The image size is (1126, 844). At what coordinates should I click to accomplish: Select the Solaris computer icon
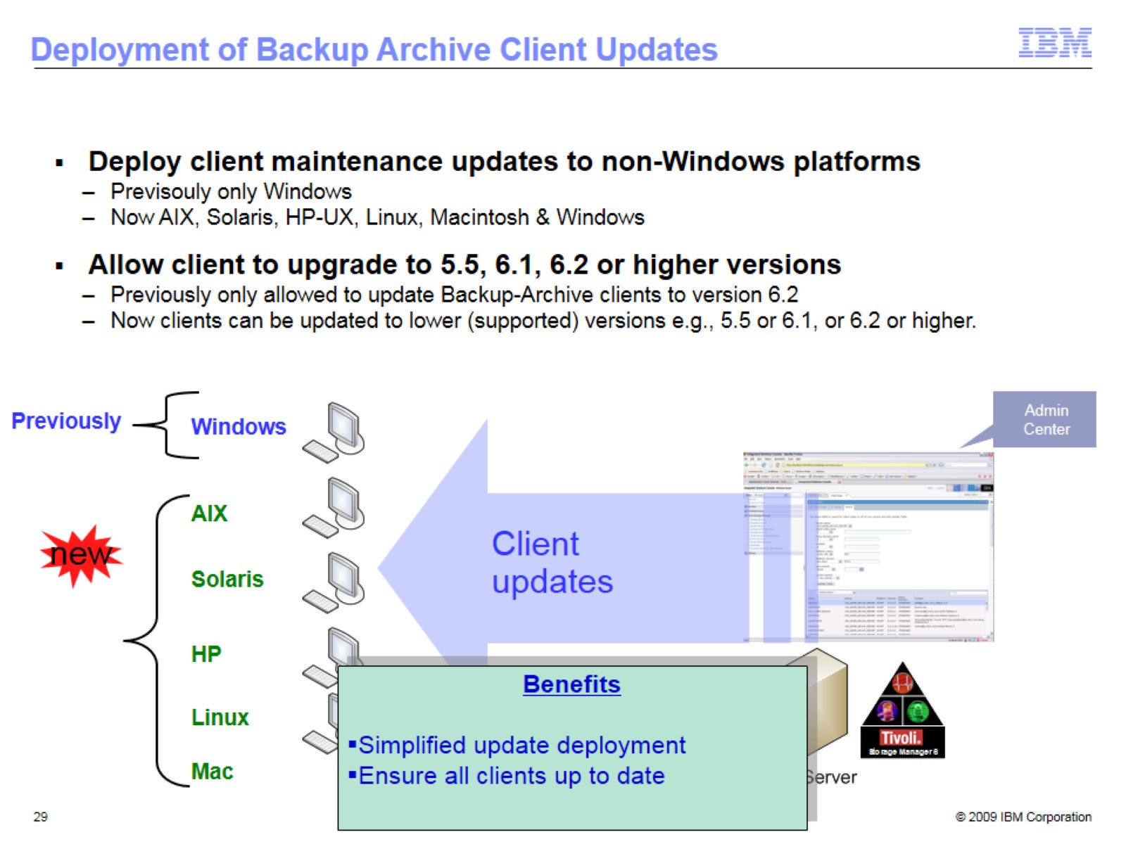coord(334,582)
